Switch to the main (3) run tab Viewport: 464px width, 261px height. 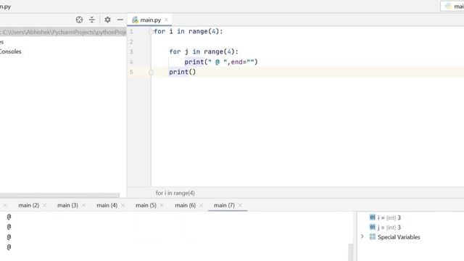point(67,205)
